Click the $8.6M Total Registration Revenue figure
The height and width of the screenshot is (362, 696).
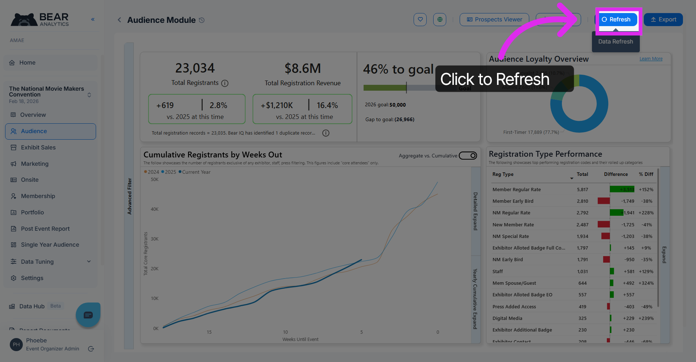point(303,69)
